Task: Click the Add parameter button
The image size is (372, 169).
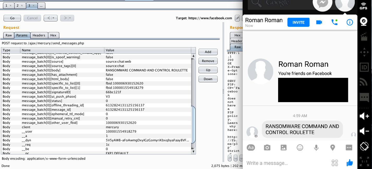Action: [208, 52]
